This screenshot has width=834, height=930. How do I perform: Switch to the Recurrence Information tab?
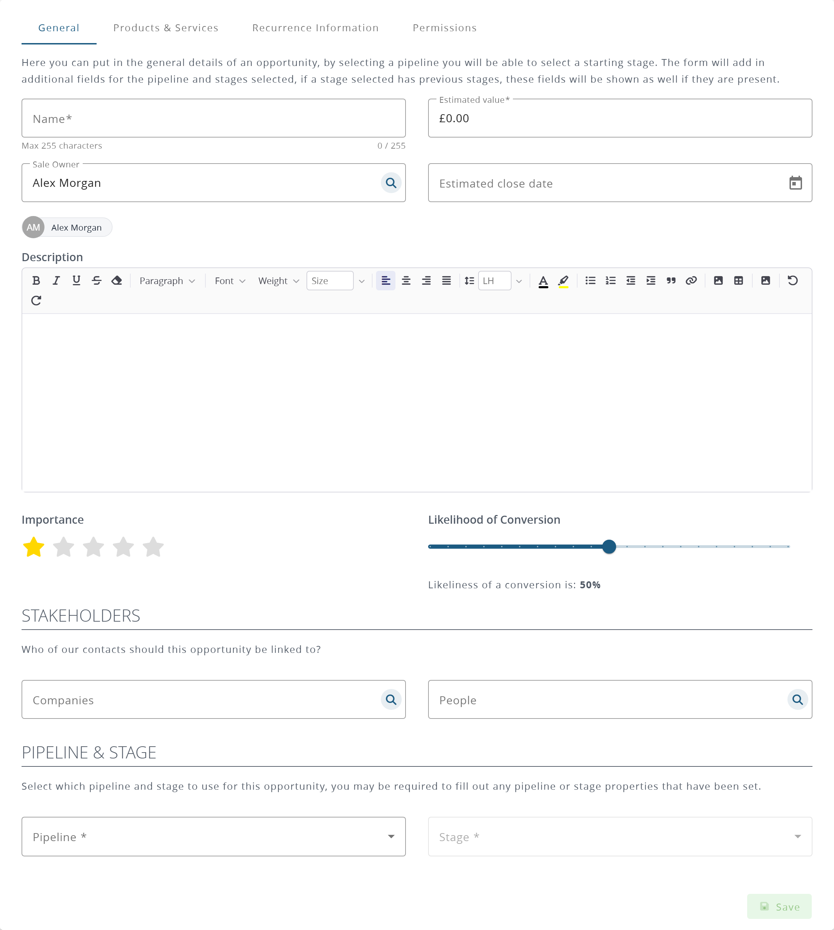coord(316,28)
